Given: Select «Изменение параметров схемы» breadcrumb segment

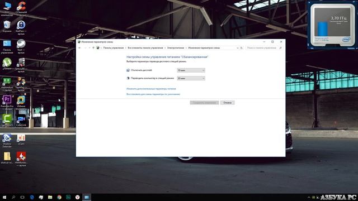Looking at the screenshot, I should 204,48.
